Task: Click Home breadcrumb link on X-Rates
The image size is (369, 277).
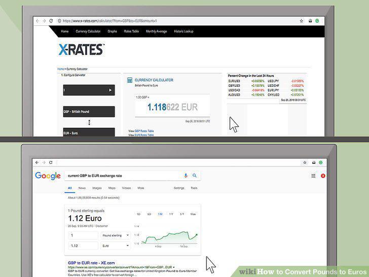Action: point(60,69)
